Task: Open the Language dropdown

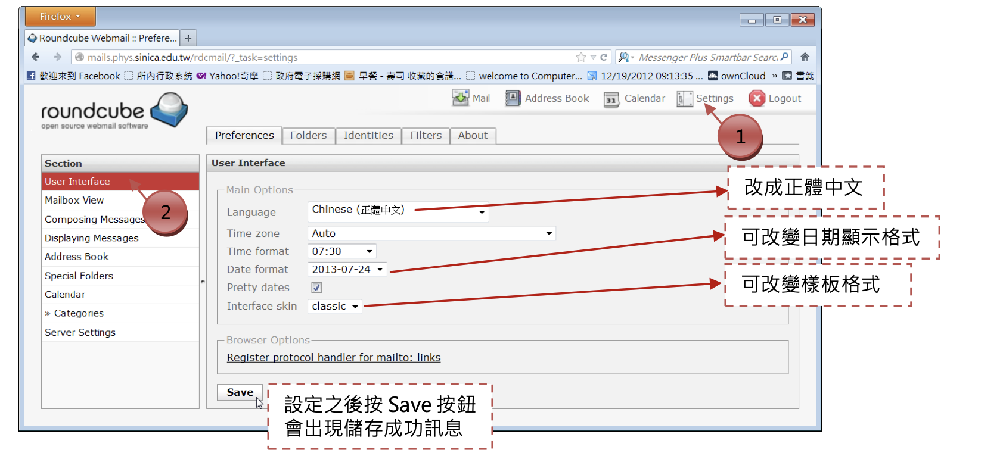Action: 398,211
